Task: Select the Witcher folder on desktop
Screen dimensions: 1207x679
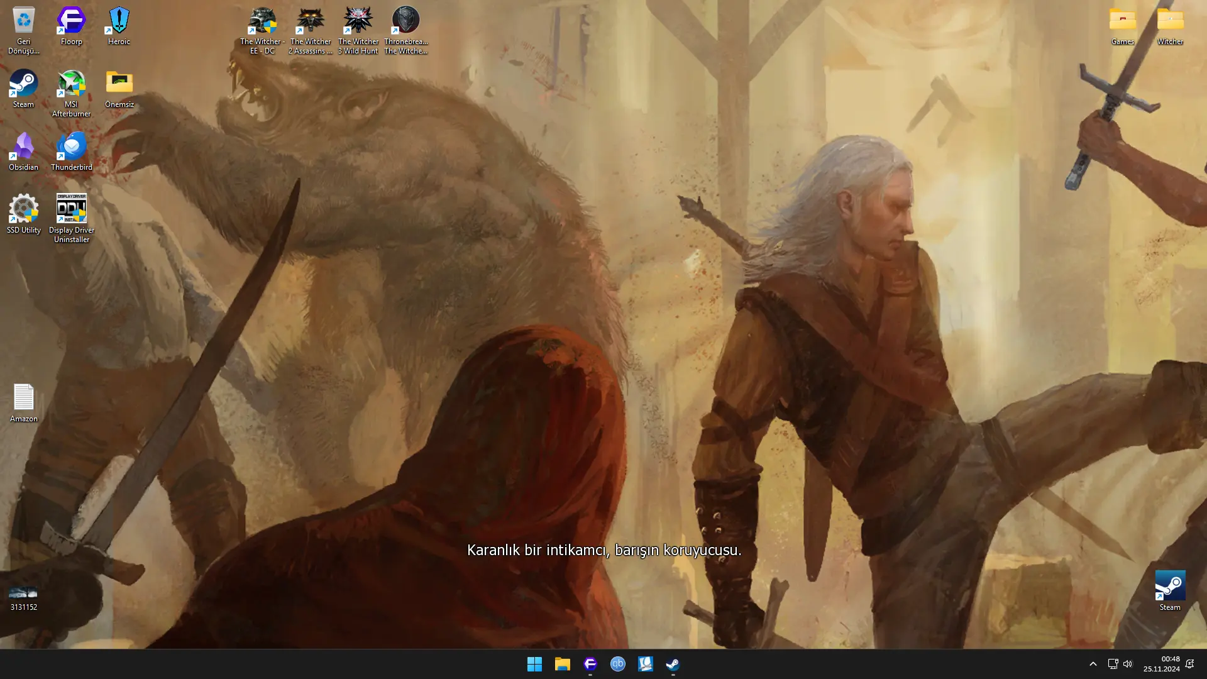Action: [x=1170, y=26]
